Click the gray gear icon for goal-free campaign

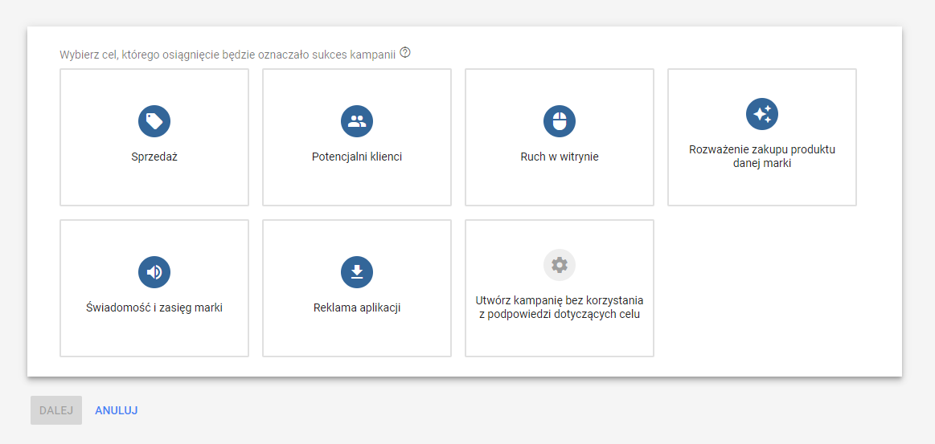pyautogui.click(x=560, y=265)
